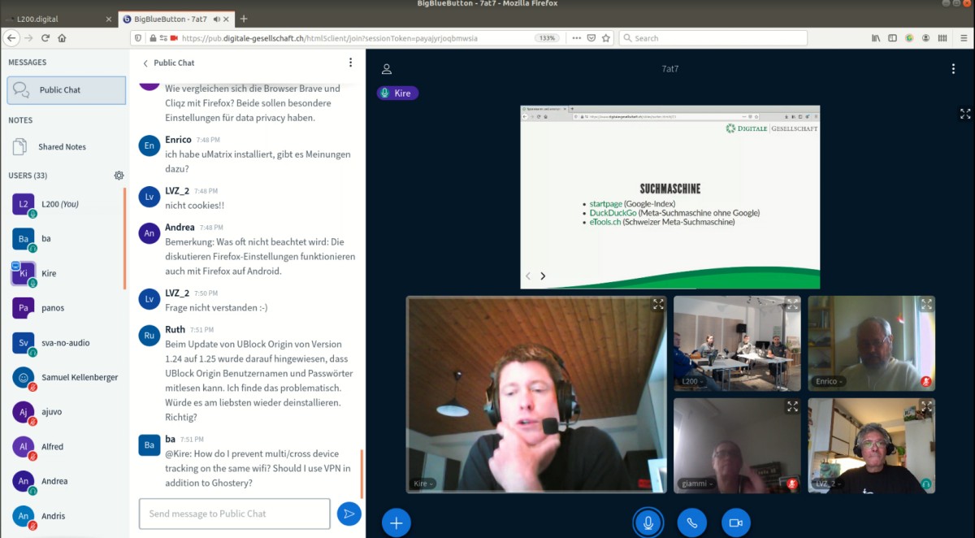
Task: Open the main options menu at top right
Action: point(953,69)
